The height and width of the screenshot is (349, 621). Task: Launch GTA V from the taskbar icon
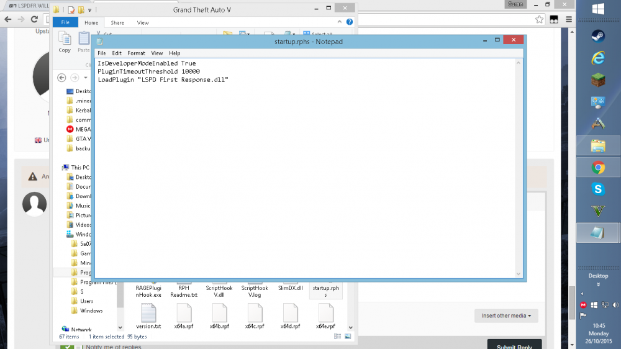pos(598,211)
